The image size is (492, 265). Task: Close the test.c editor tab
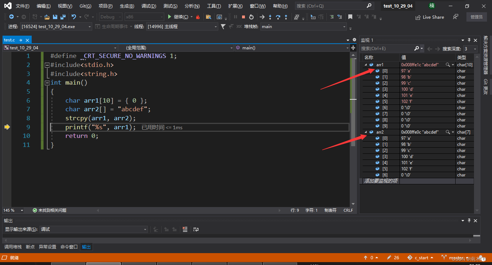pos(27,40)
